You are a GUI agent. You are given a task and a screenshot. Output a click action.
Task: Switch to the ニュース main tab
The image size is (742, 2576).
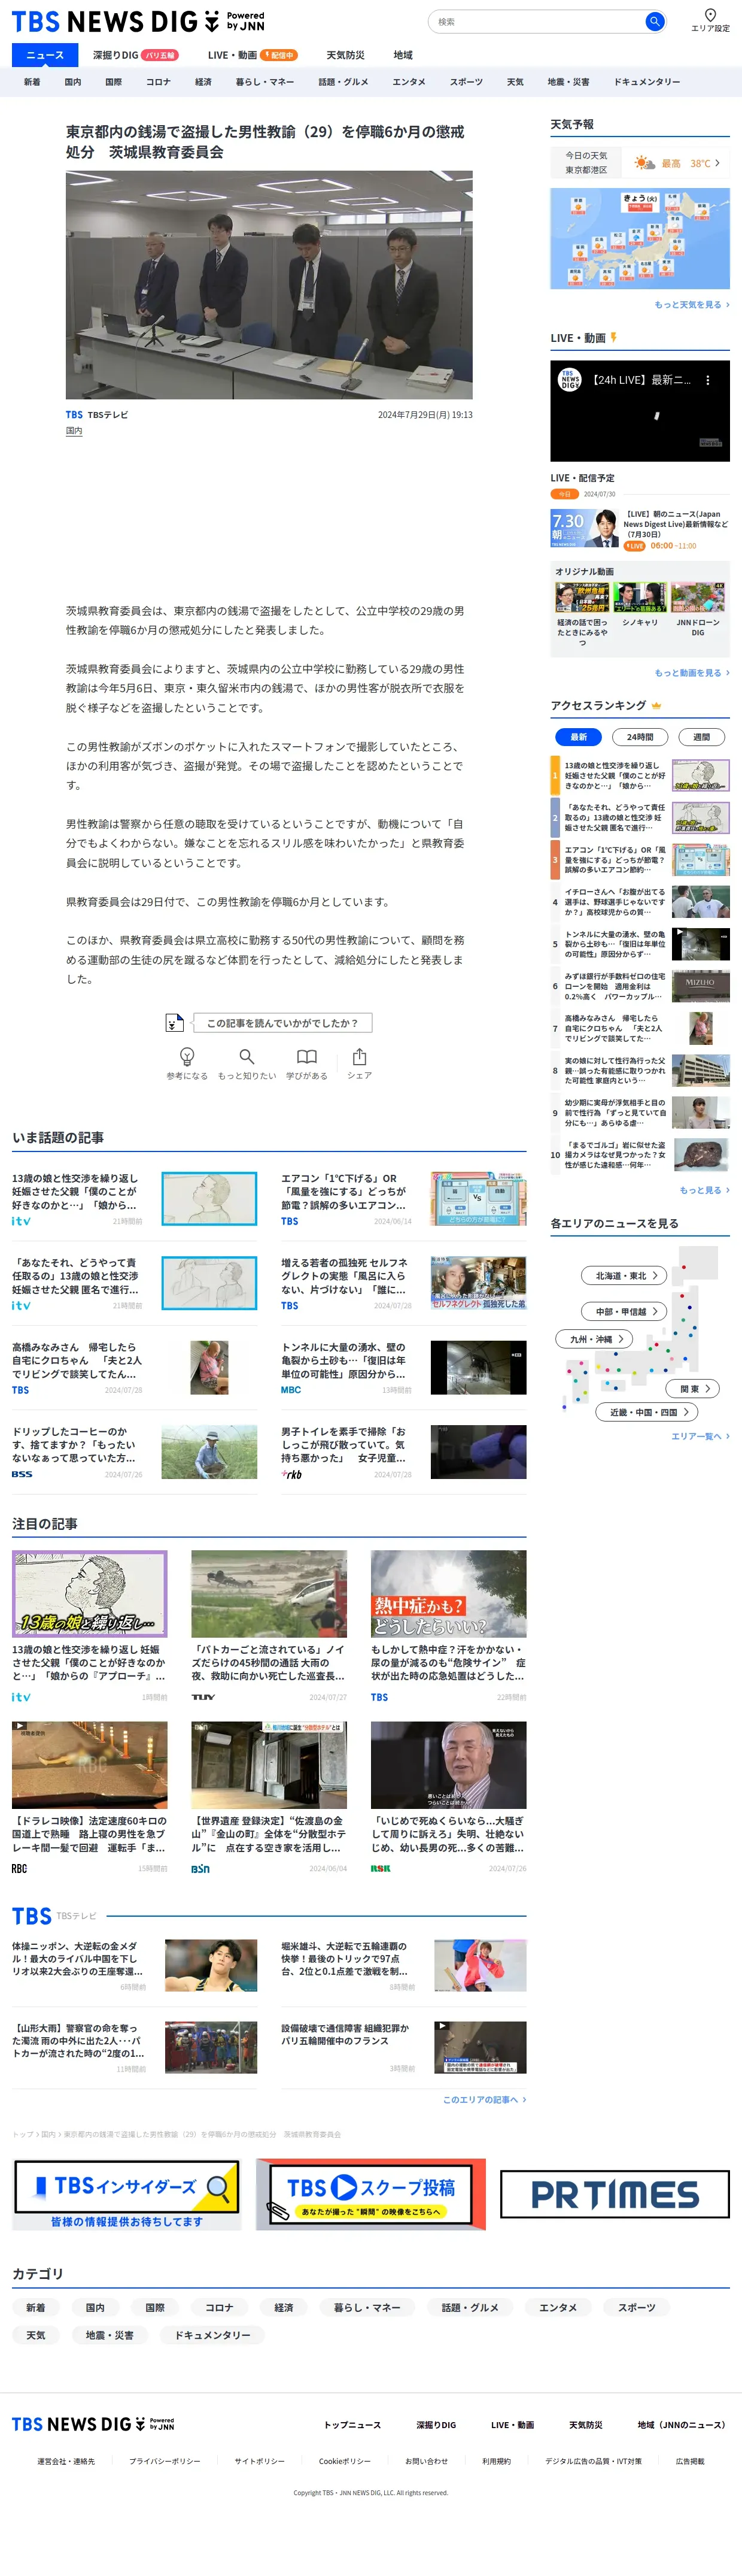click(45, 55)
